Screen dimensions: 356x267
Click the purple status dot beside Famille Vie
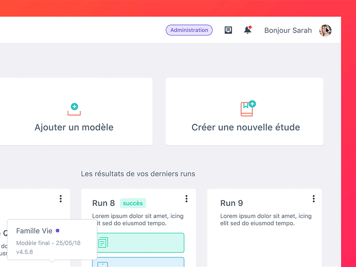58,230
